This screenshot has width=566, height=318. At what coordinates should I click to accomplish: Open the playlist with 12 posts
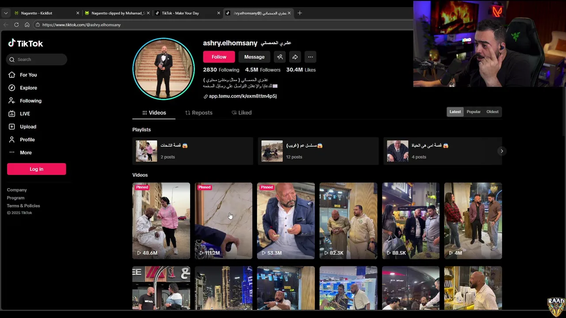pos(318,151)
